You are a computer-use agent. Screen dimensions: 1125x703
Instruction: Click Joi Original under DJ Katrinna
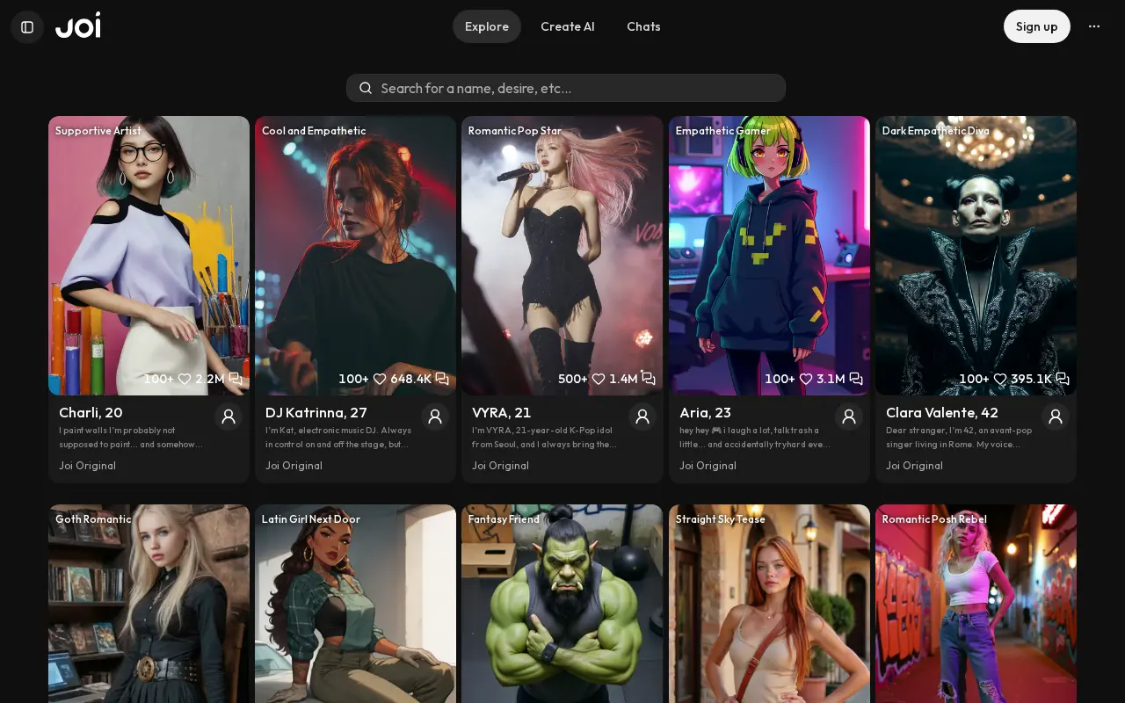pos(294,466)
